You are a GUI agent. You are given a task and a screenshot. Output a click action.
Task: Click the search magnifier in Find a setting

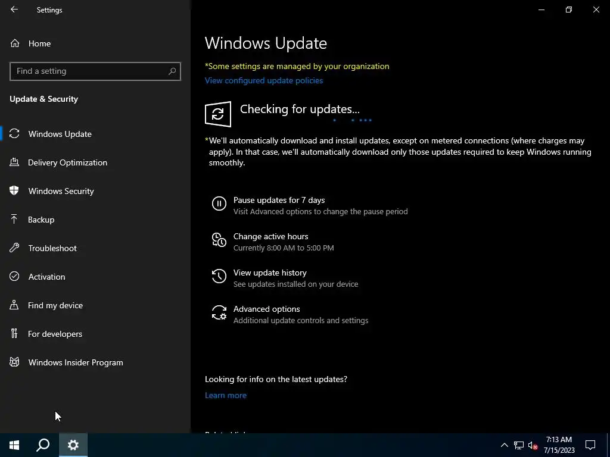[x=172, y=71]
